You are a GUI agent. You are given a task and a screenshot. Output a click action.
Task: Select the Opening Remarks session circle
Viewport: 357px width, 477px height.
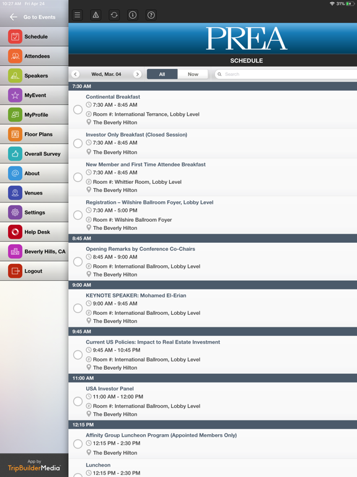tap(77, 261)
